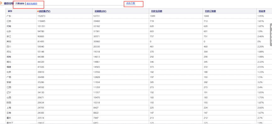Click the 省份分析 section title
This screenshot has width=272, height=124.
click(x=9, y=3)
